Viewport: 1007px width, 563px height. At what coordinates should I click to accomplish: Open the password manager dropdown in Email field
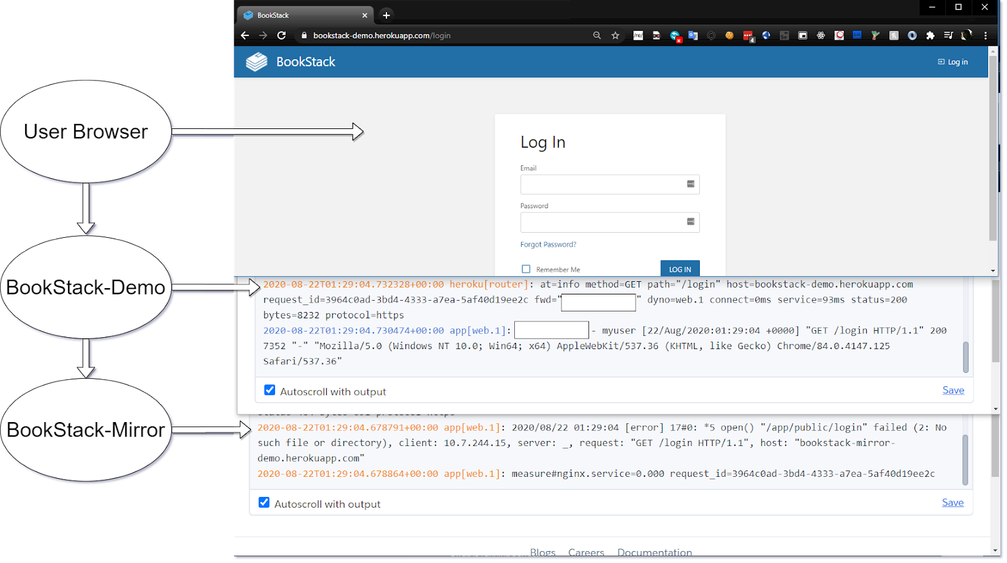[690, 184]
